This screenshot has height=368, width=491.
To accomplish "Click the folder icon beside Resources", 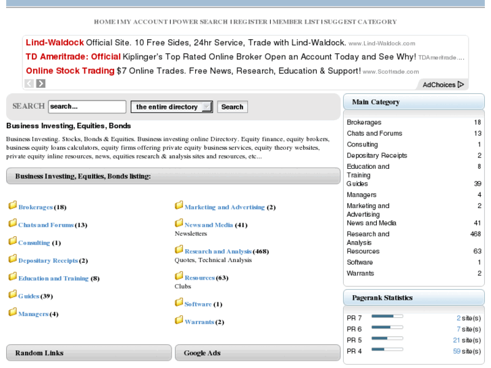I will [179, 276].
